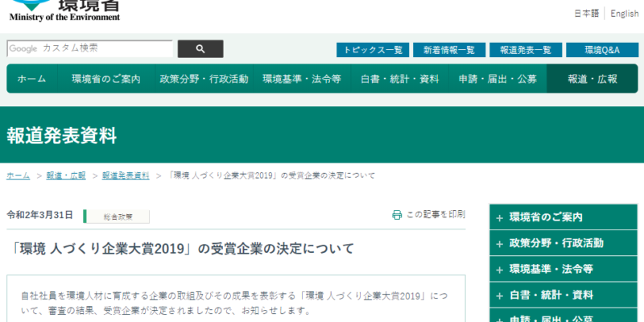
Task: Click the 環境Q&A button
Action: pyautogui.click(x=602, y=50)
